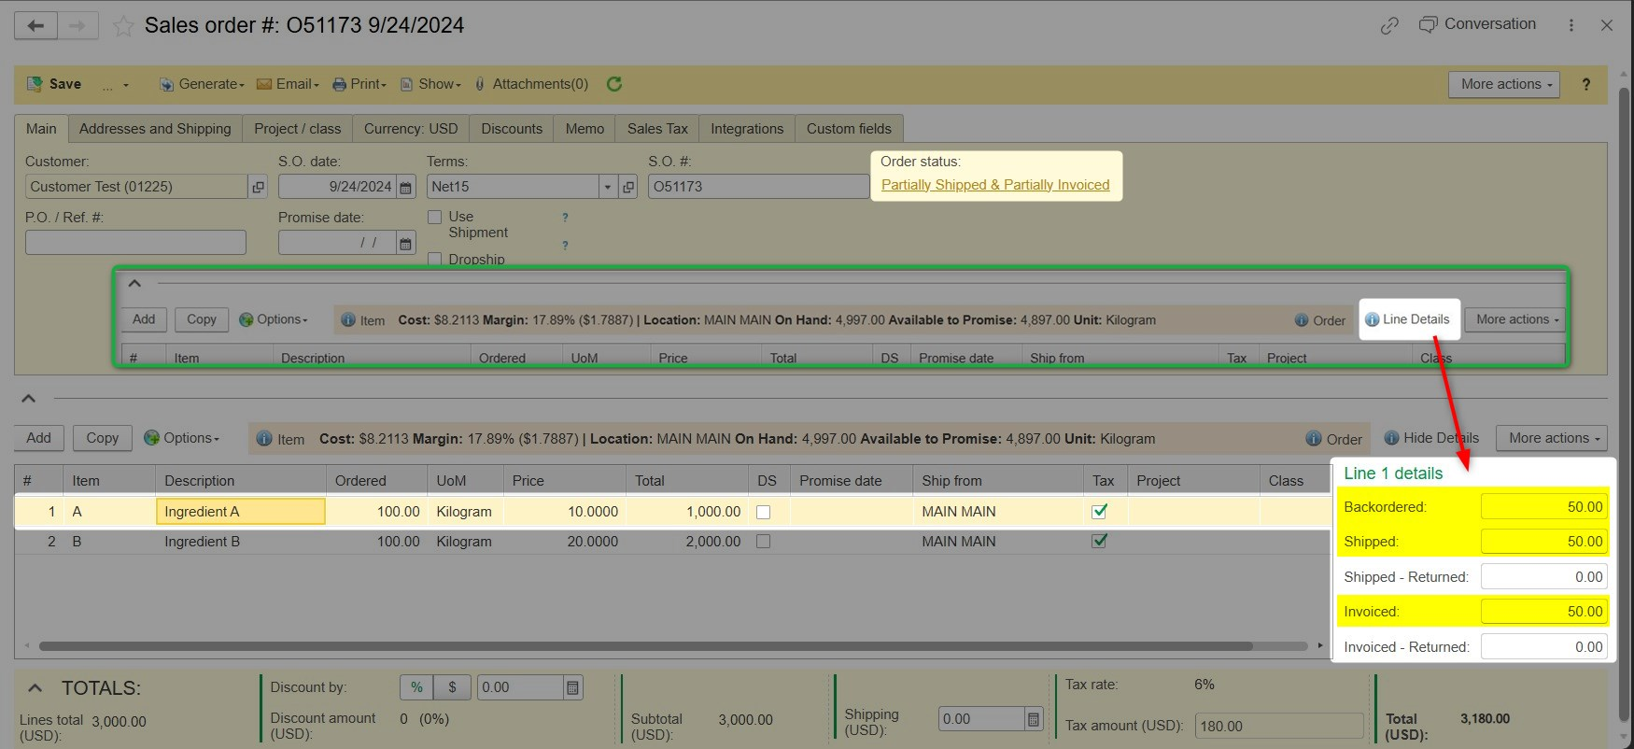This screenshot has height=749, width=1634.
Task: Select percent discount type
Action: click(x=416, y=687)
